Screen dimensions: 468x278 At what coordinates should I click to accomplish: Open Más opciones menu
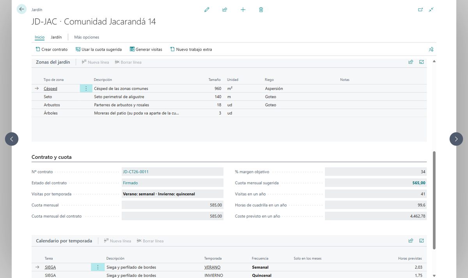87,37
